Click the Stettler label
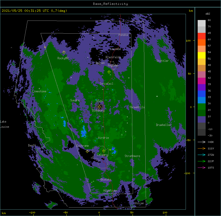Screen dimensions: 221x216 (163, 61)
